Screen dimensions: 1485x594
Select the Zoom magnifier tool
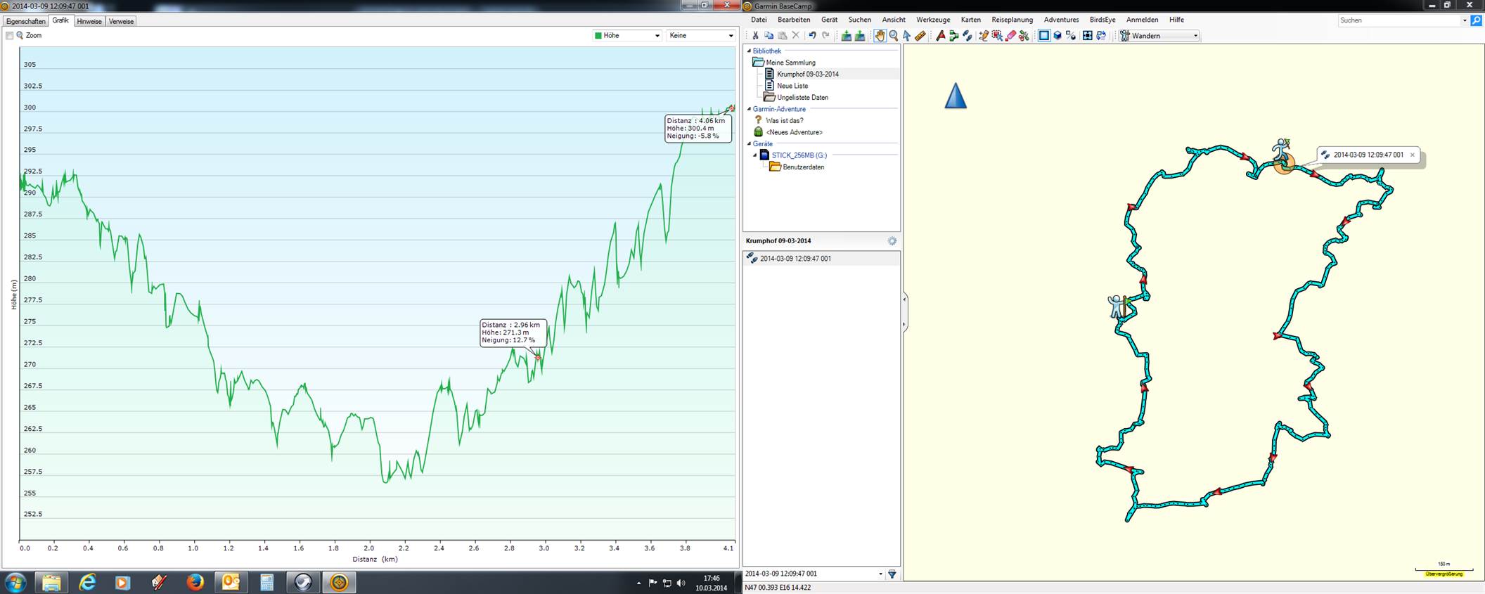[894, 36]
